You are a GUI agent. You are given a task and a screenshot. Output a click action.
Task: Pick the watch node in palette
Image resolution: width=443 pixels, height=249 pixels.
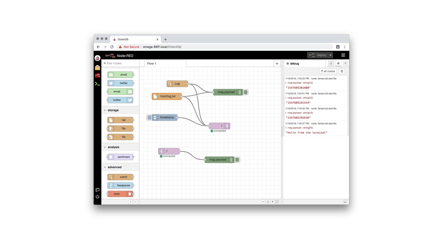120,177
